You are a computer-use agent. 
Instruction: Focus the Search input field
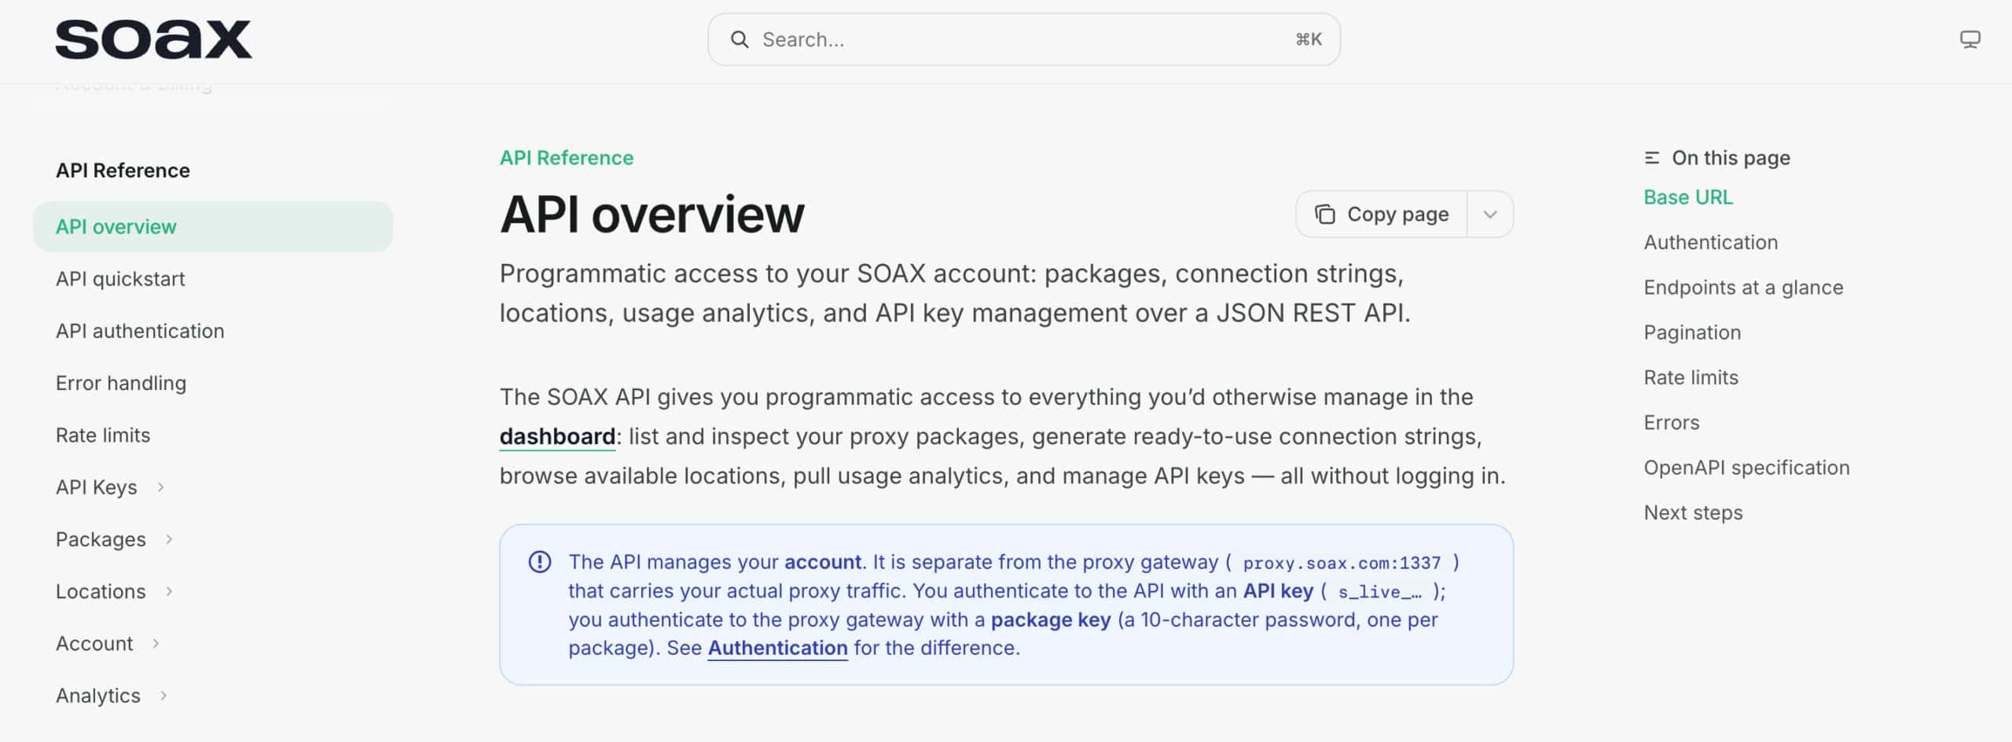(x=1023, y=39)
